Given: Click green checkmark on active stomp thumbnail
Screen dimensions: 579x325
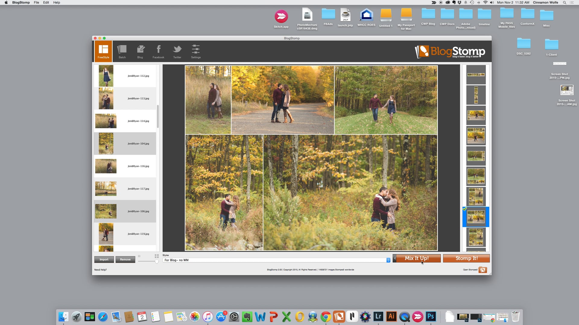Looking at the screenshot, I should coord(465,209).
